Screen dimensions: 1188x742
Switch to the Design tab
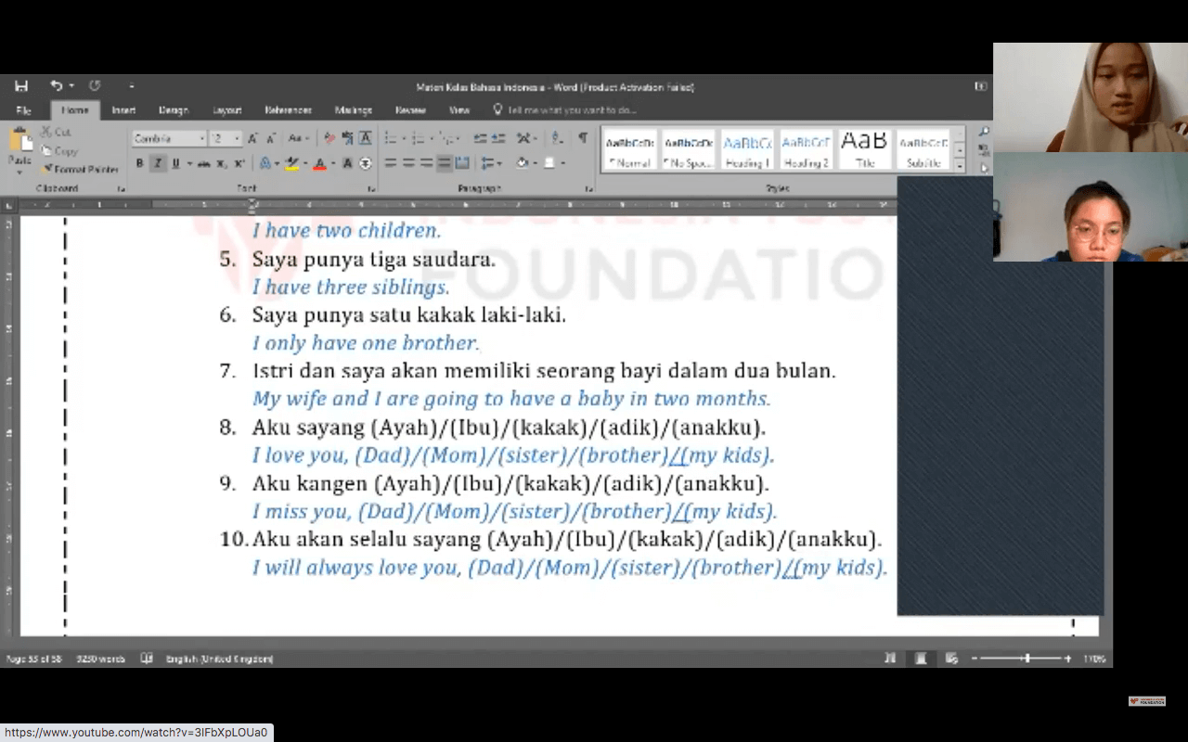(x=174, y=109)
